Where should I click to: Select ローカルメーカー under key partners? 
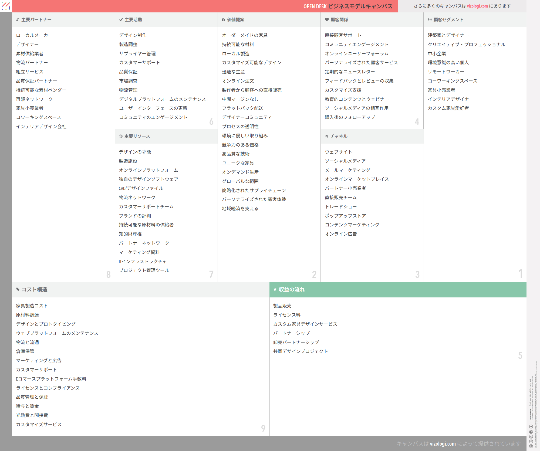click(34, 35)
